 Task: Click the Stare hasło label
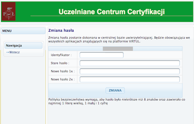(60, 63)
